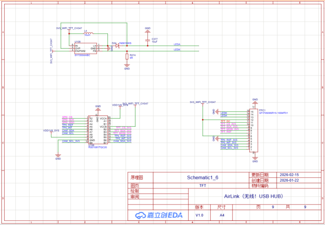Select the 10uH inductor value text
This screenshot has height=225, width=325.
pyautogui.click(x=87, y=35)
